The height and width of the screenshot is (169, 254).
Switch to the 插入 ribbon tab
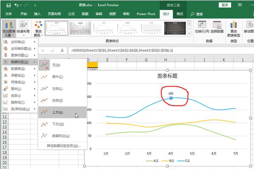(37, 14)
